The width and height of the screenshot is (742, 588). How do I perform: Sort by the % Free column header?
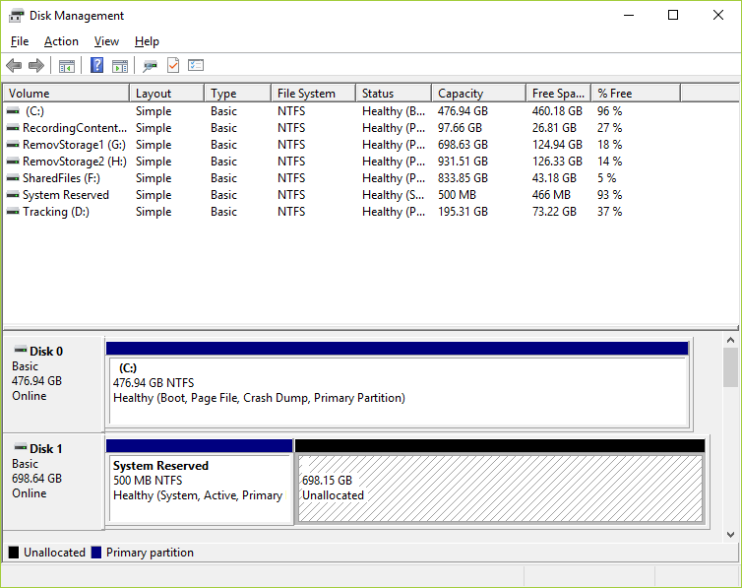(x=636, y=94)
